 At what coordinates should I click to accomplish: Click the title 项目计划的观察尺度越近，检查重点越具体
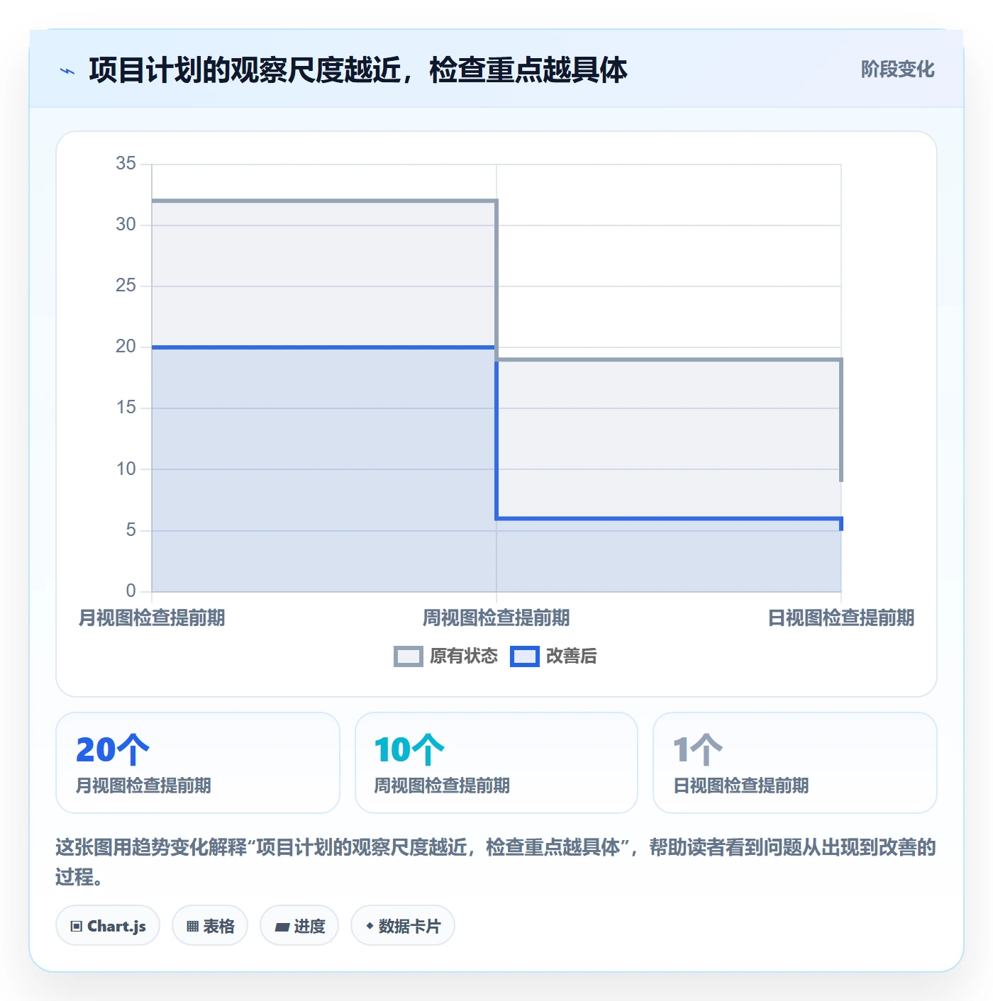pyautogui.click(x=358, y=70)
